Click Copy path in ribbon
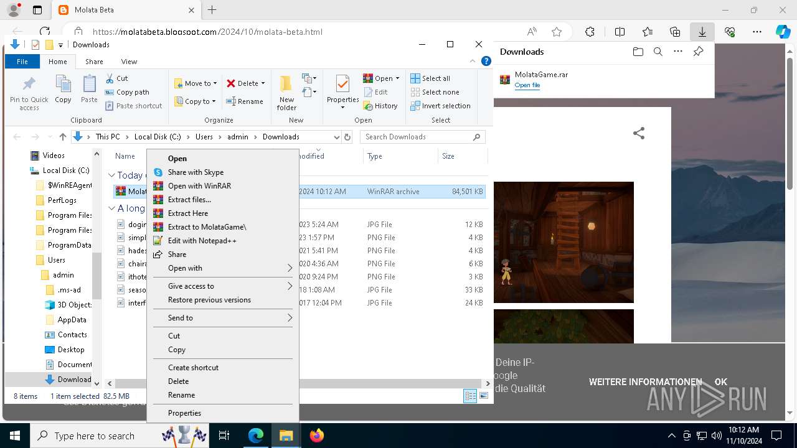 [x=127, y=92]
